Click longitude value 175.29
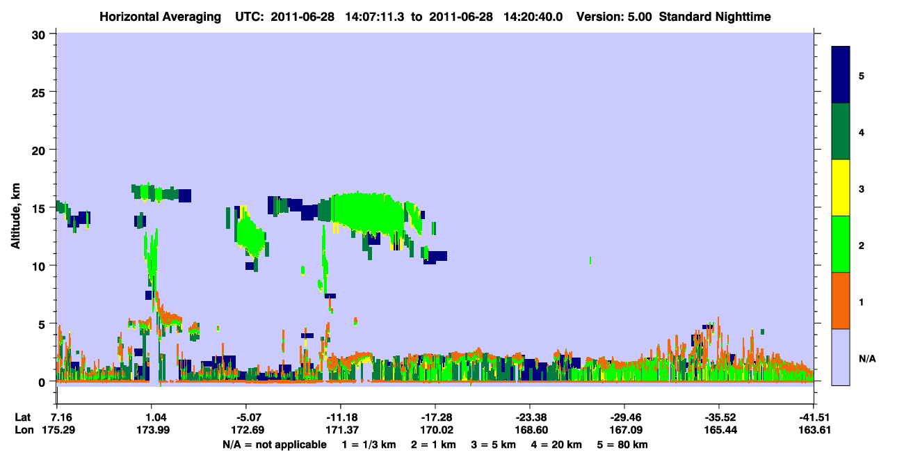Viewport: 904px width, 464px height. coord(57,430)
